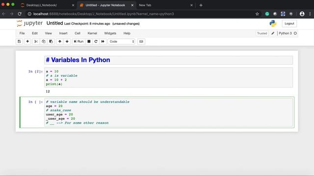This screenshot has height=176, width=314.
Task: Move selected cell down with the arrow icon
Action: [x=67, y=42]
